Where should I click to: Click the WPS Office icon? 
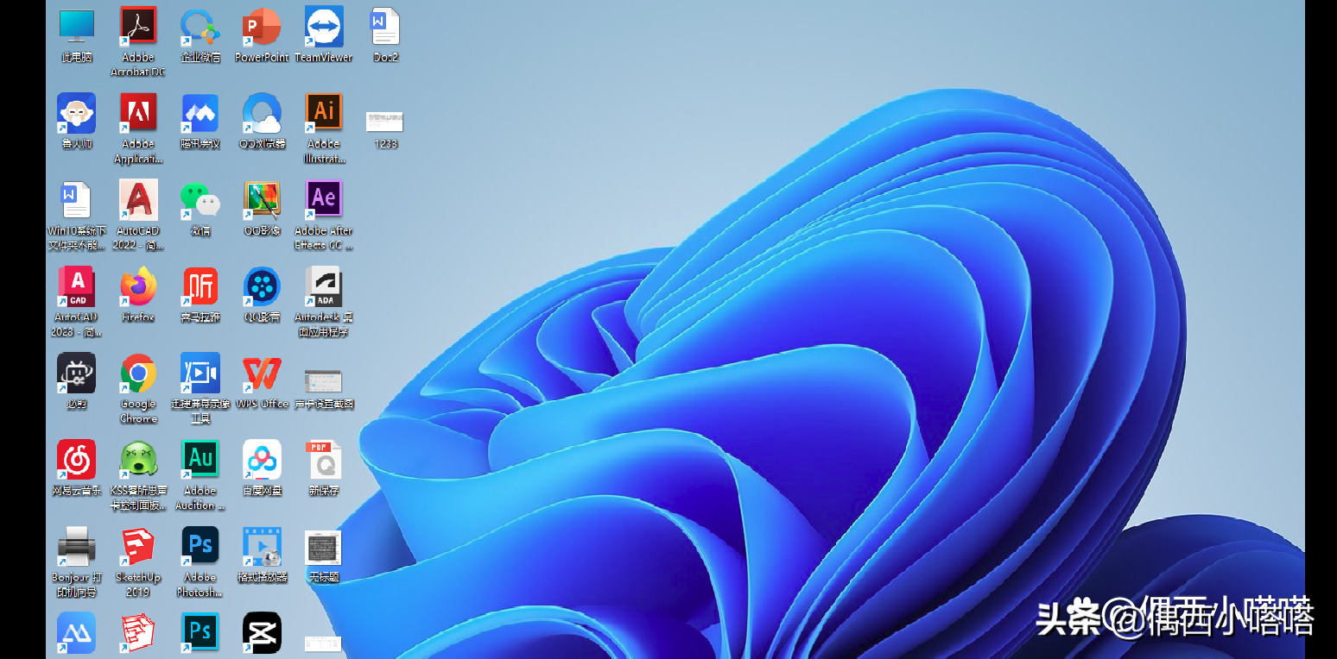tap(262, 373)
